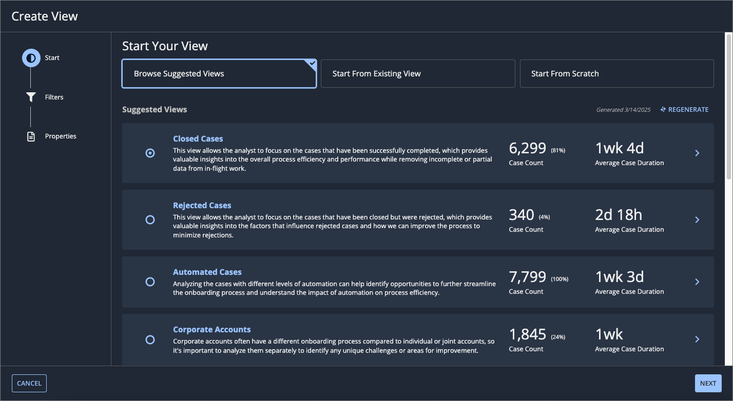Viewport: 733px width, 401px height.
Task: Click the Properties document icon
Action: click(x=31, y=136)
